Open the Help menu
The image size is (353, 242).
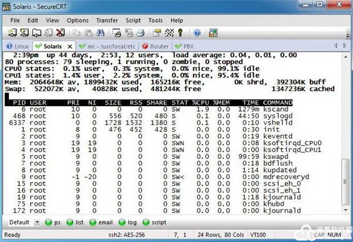pyautogui.click(x=176, y=21)
